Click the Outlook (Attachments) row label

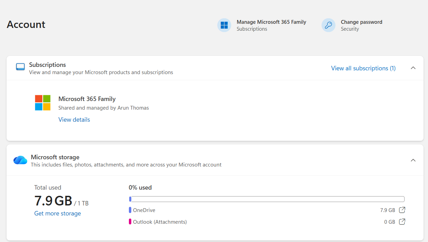[x=160, y=222]
